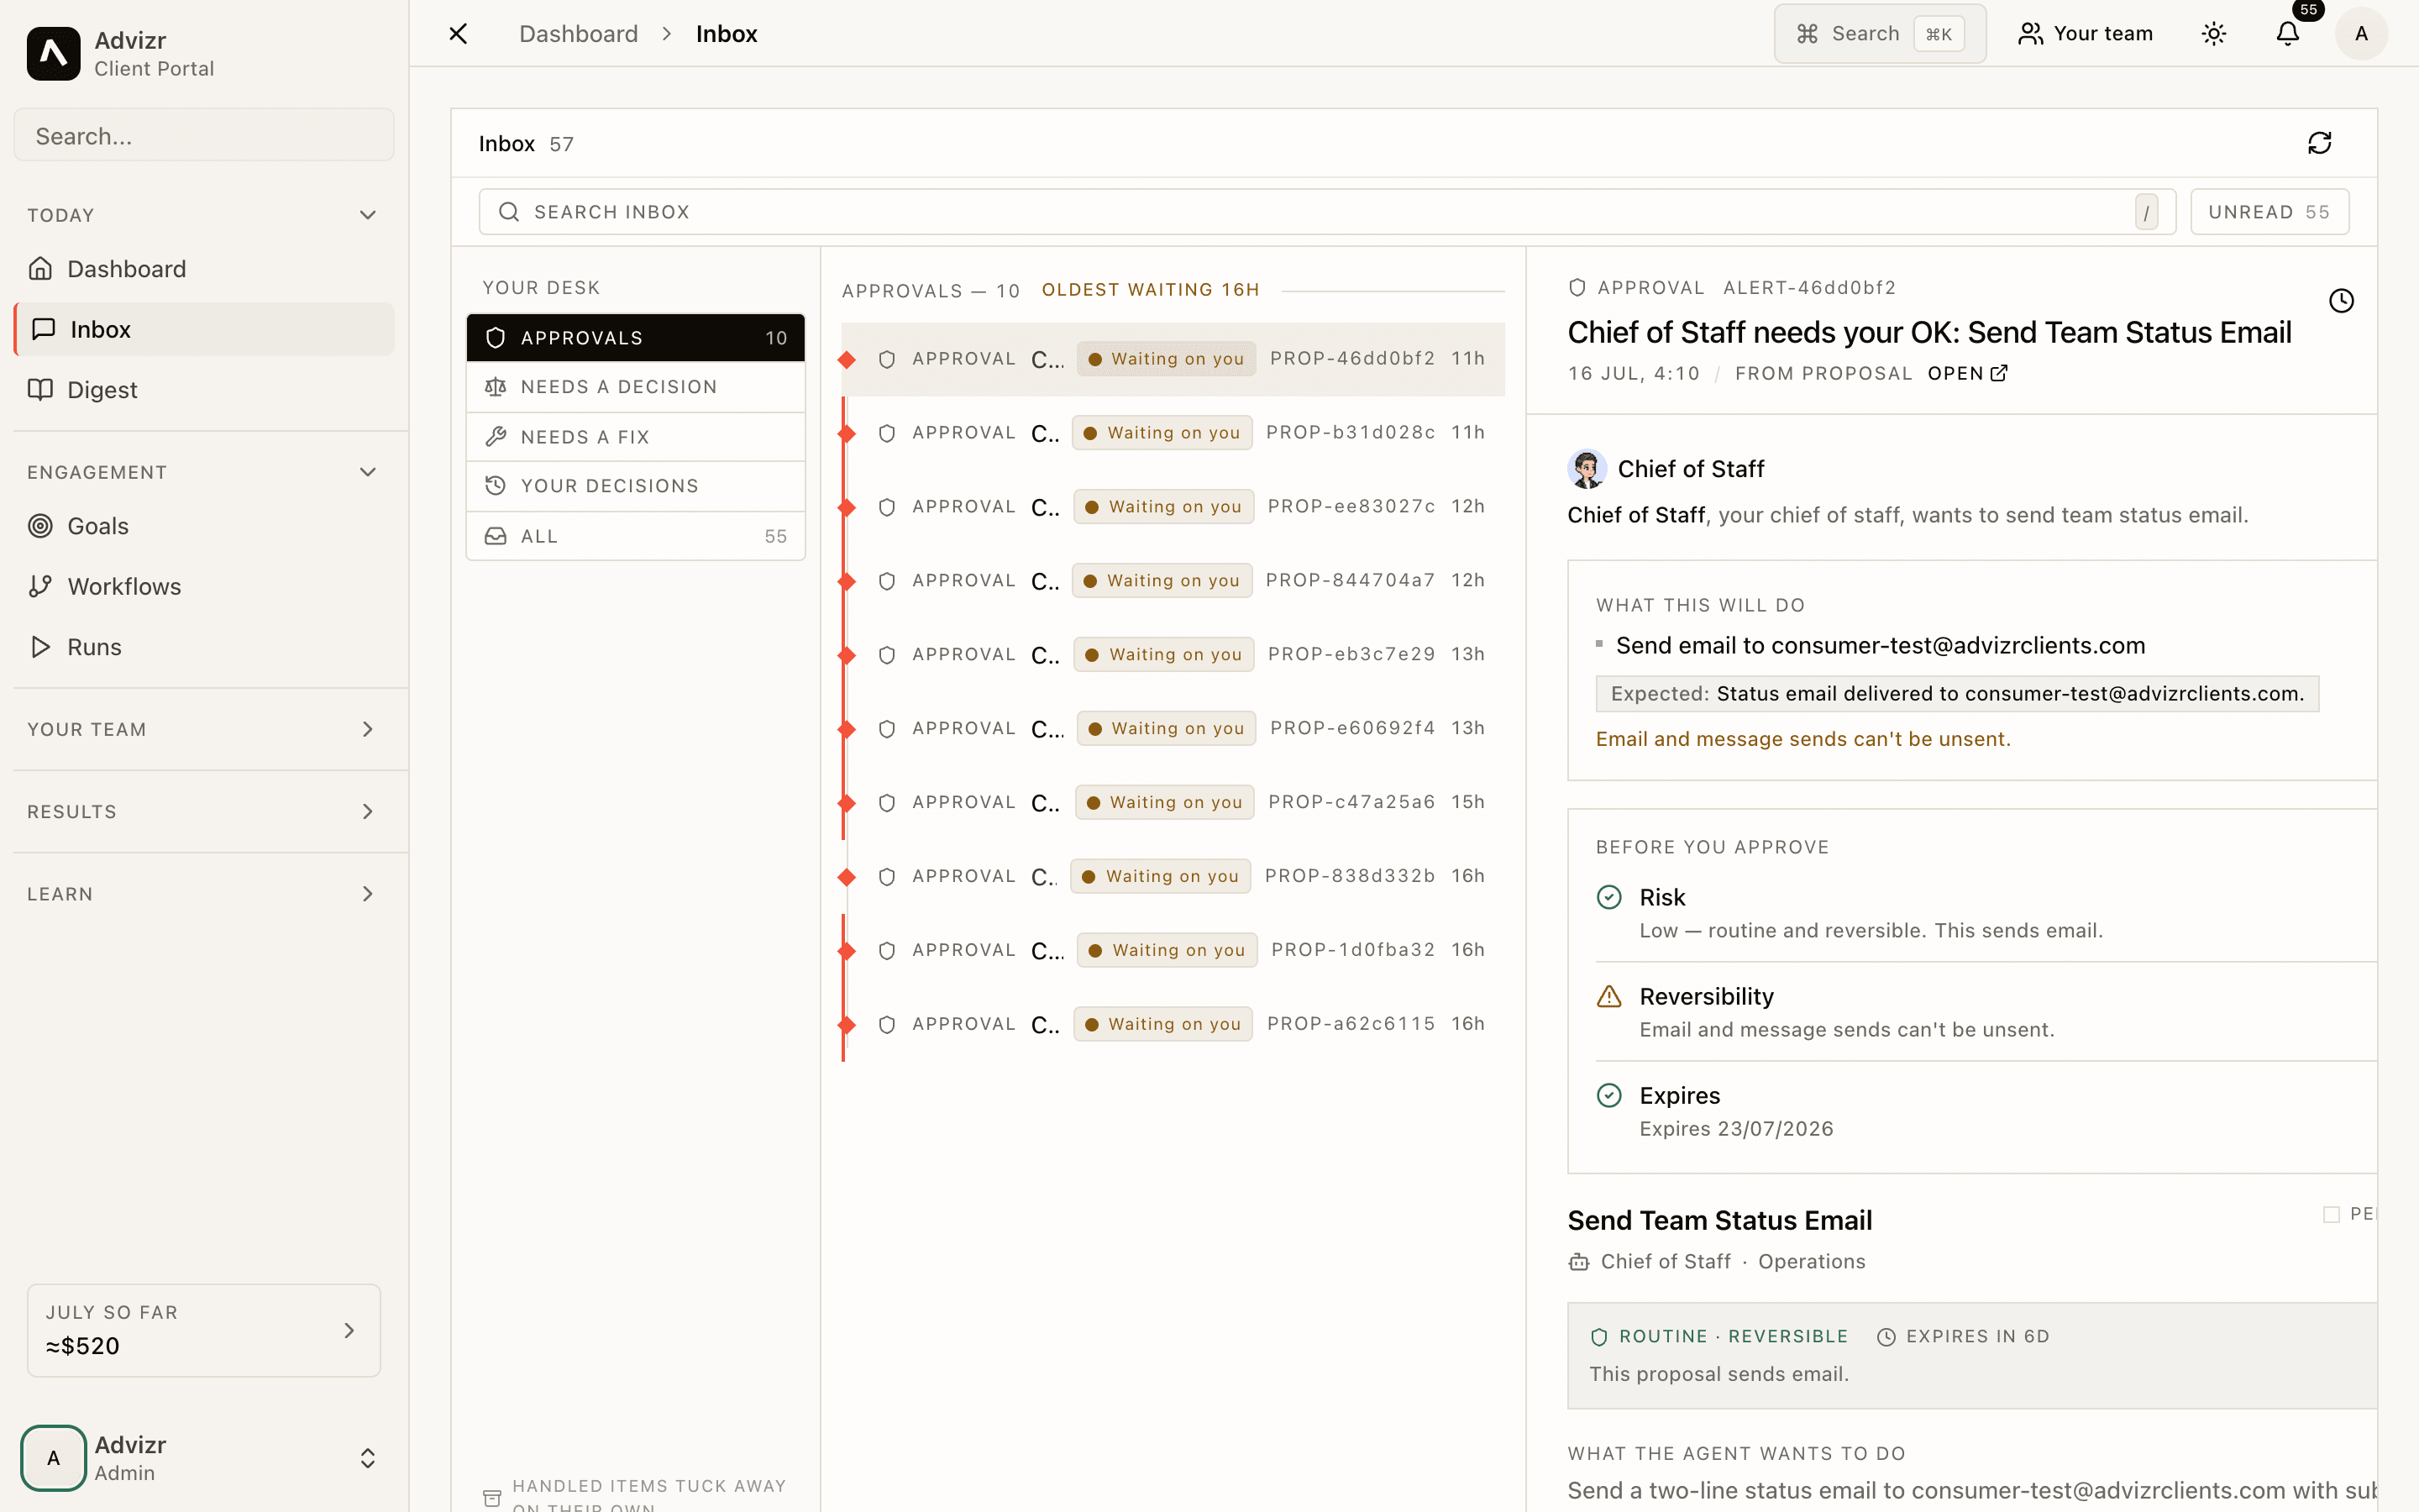Click the Your team people icon
This screenshot has height=1512, width=2419.
click(x=2030, y=34)
